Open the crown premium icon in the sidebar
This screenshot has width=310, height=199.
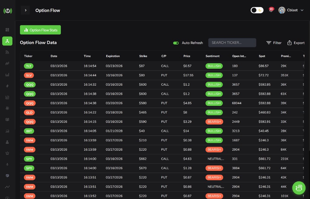pyautogui.click(x=7, y=153)
